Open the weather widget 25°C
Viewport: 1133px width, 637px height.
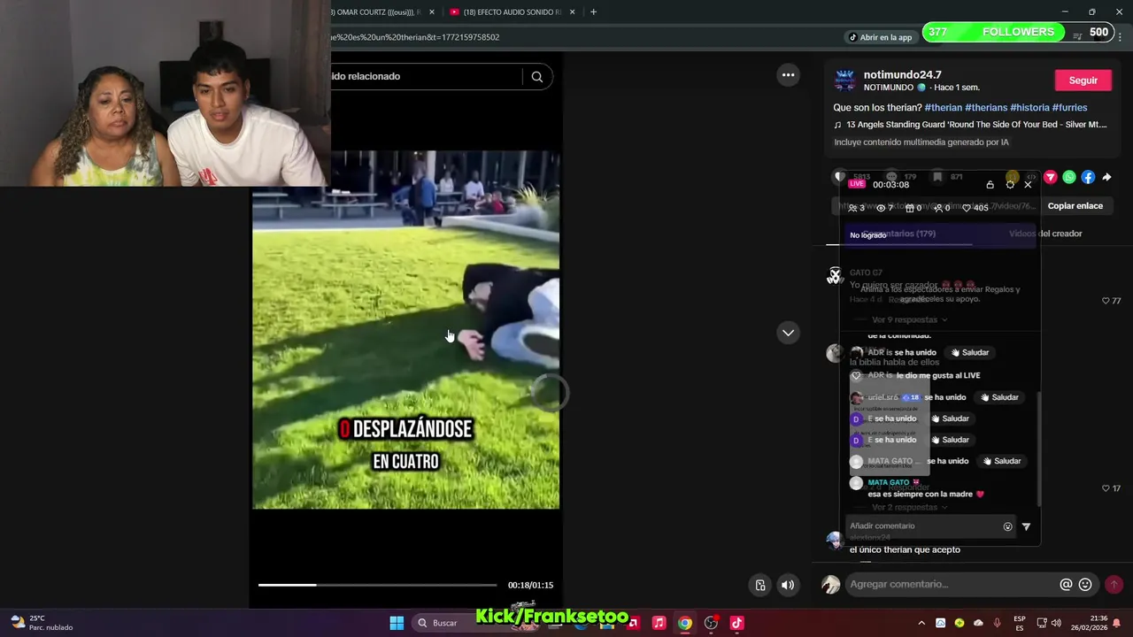click(x=42, y=623)
